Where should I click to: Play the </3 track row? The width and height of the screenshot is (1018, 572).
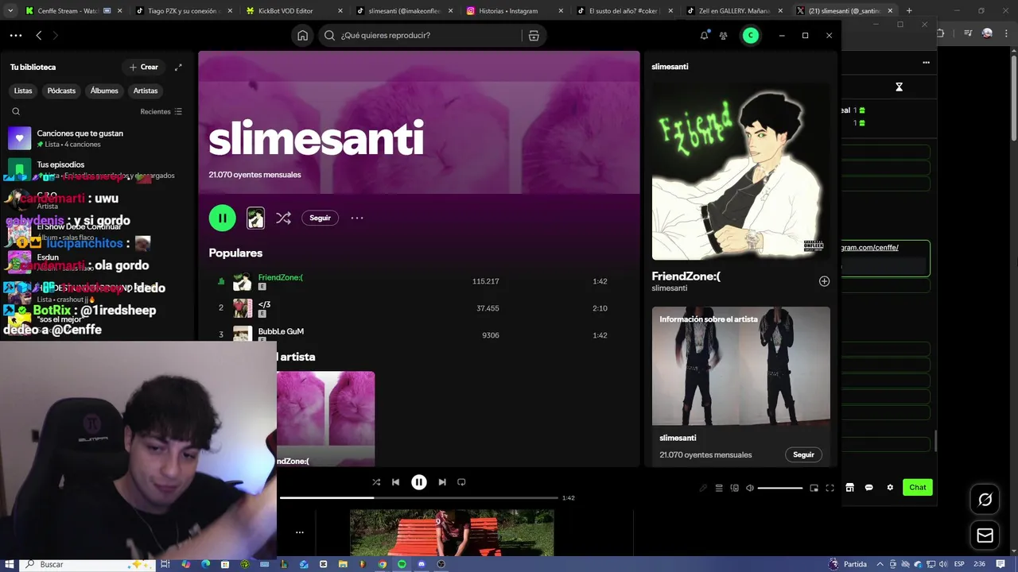coord(419,308)
